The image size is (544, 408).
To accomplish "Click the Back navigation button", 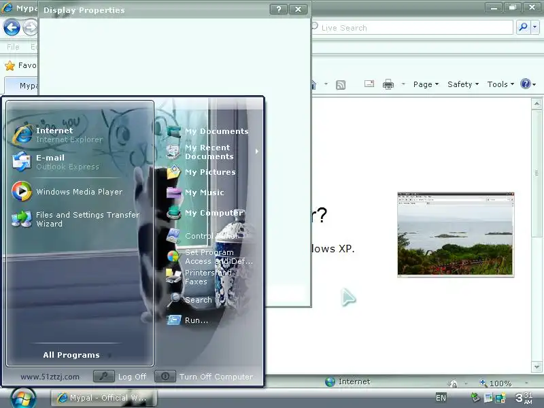I will 12,28.
